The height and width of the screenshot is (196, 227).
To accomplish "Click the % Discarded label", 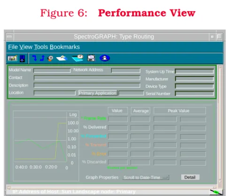I will pyautogui.click(x=94, y=162).
